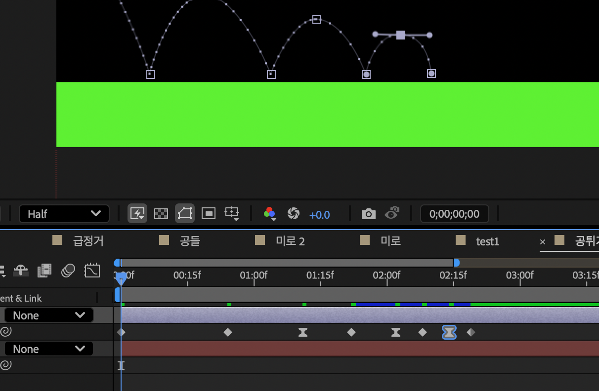This screenshot has width=599, height=391.
Task: Switch to the 미로 2 composition tab
Action: (290, 241)
